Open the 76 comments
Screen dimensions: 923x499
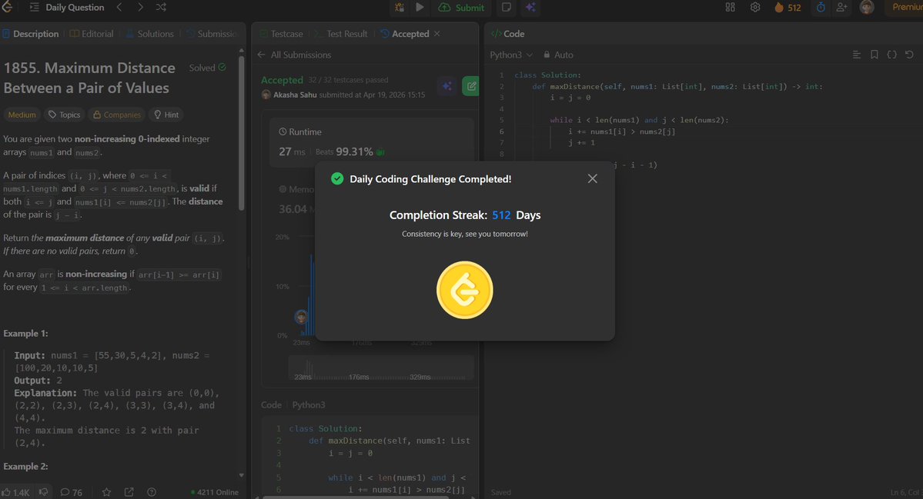point(72,493)
